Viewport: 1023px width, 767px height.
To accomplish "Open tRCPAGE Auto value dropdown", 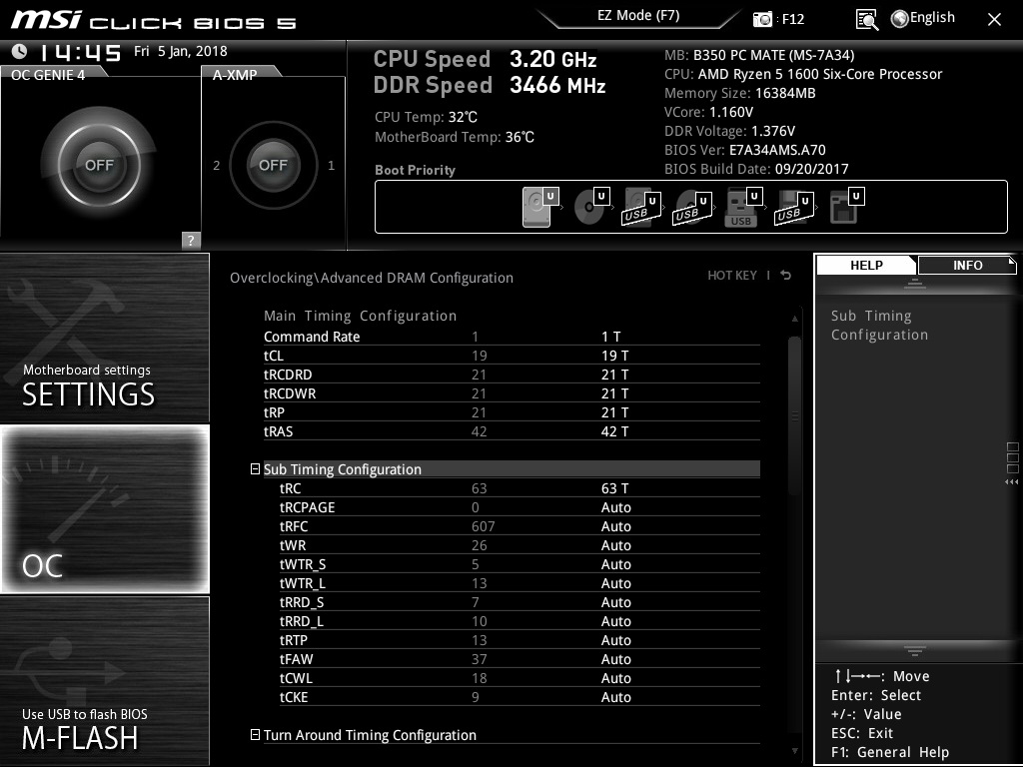I will coord(615,507).
